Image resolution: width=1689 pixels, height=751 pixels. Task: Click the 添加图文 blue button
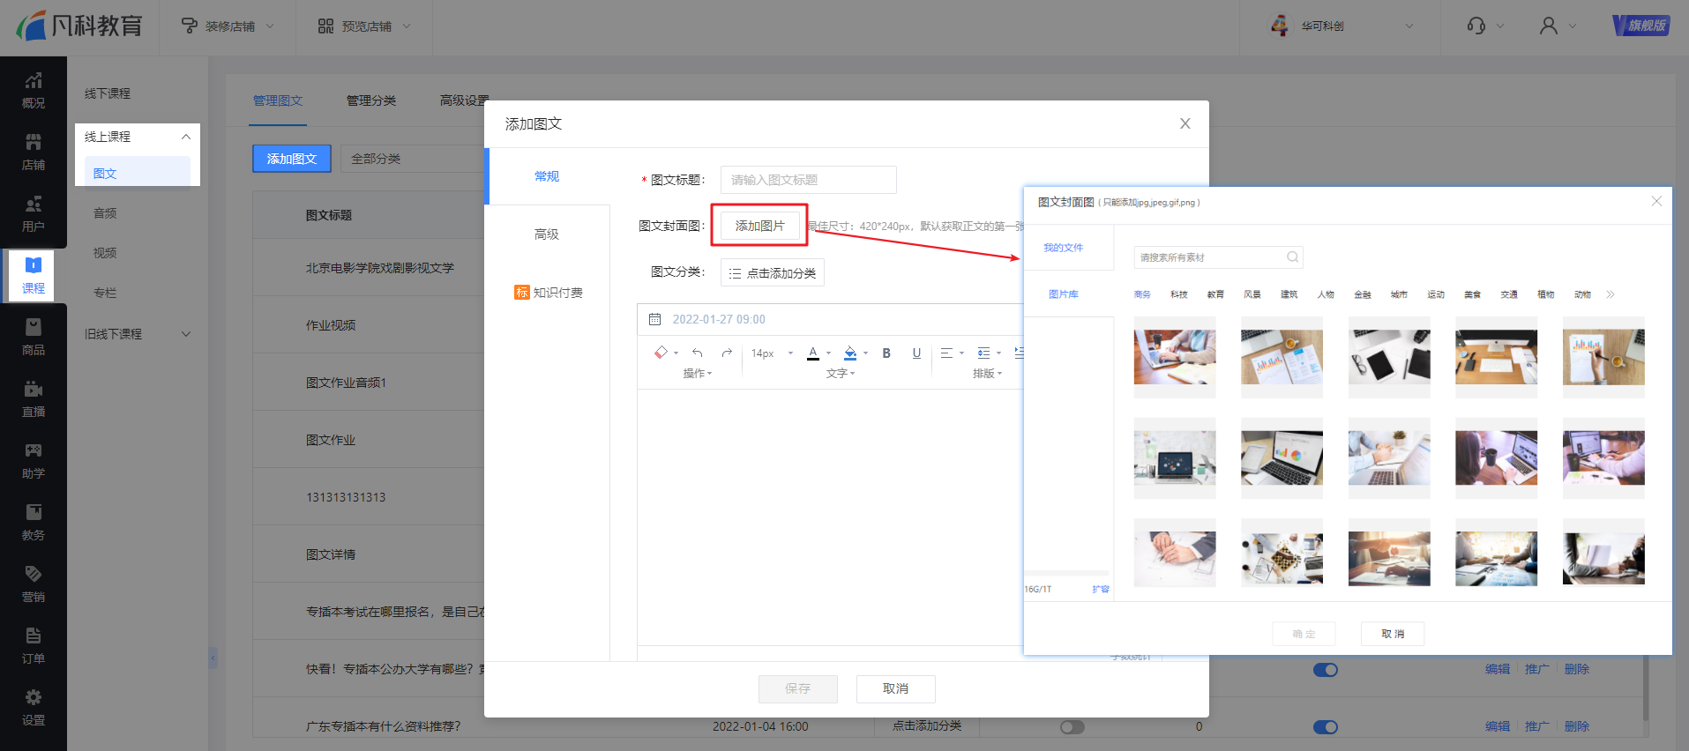pyautogui.click(x=292, y=159)
